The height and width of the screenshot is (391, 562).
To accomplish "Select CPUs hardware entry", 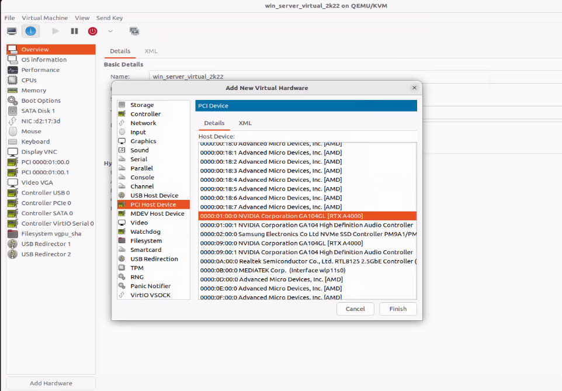I will (51, 80).
